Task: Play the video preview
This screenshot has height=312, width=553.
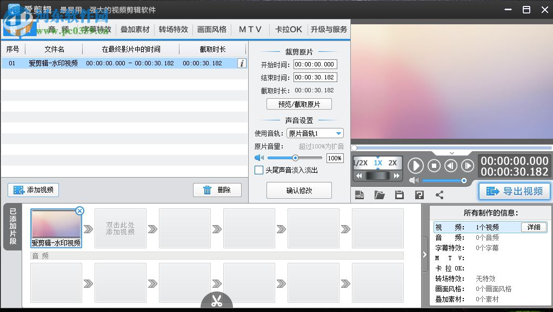Action: (x=415, y=165)
